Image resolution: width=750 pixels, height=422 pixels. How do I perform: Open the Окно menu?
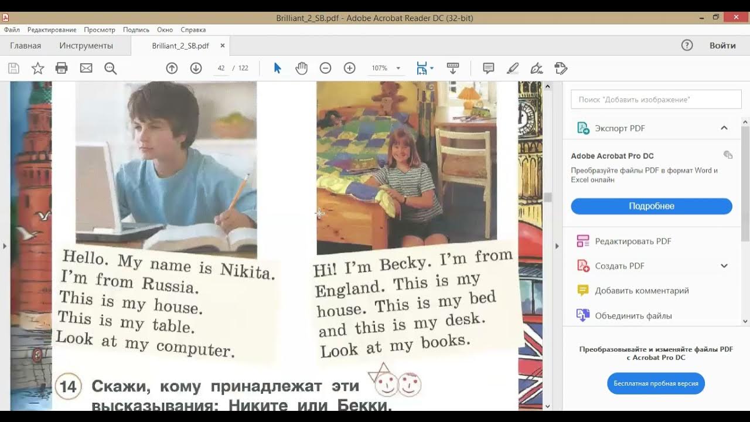tap(165, 29)
